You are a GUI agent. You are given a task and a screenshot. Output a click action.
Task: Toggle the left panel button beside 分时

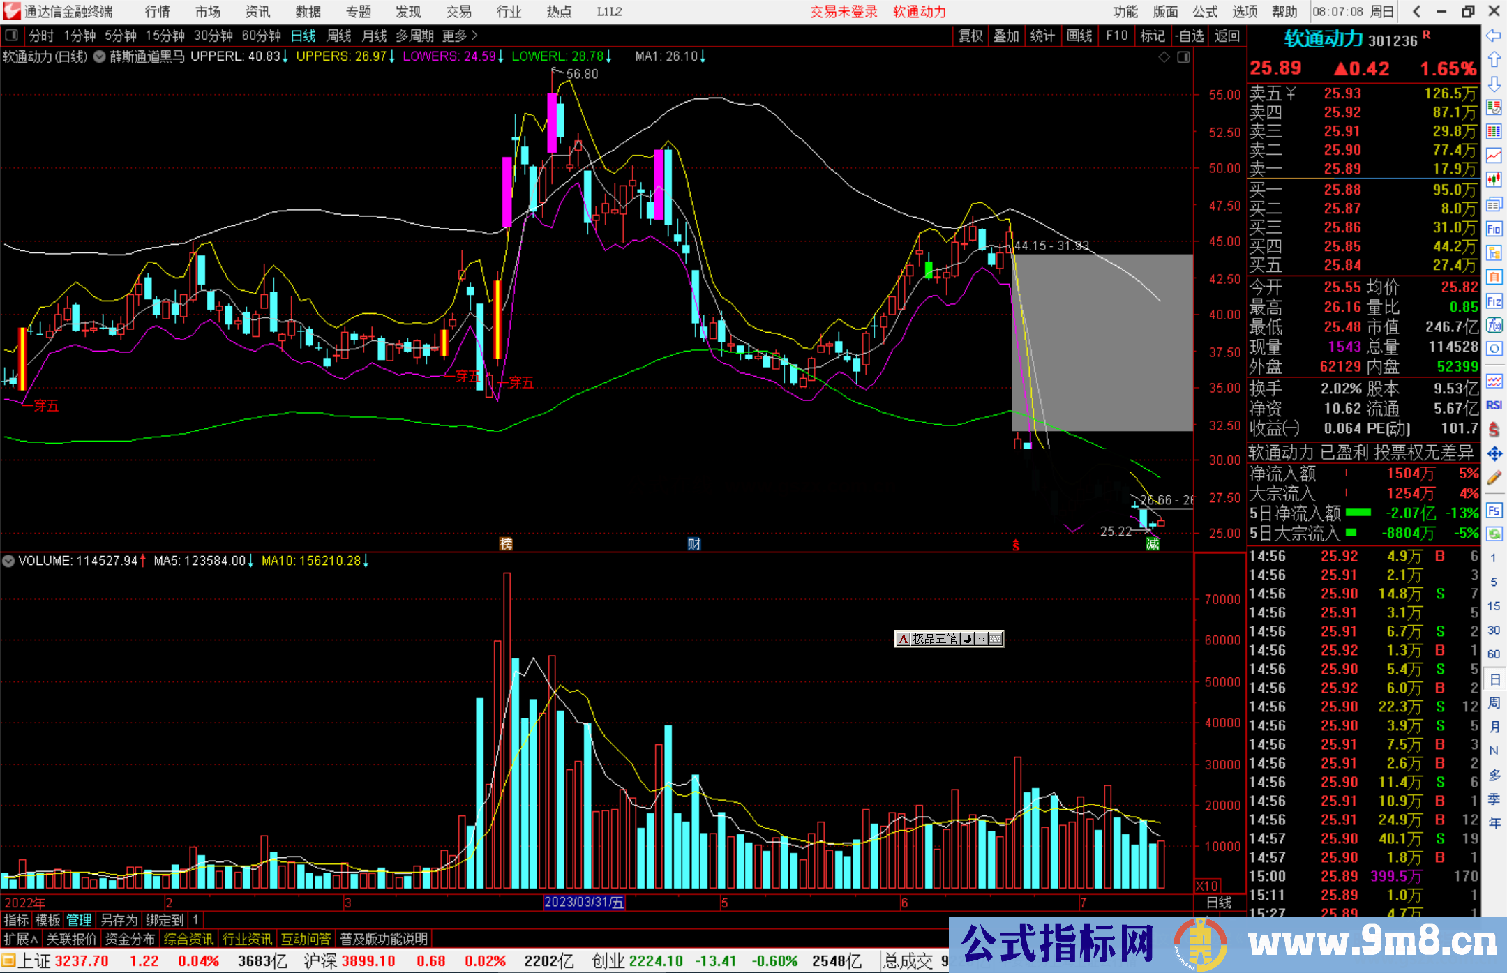click(12, 35)
